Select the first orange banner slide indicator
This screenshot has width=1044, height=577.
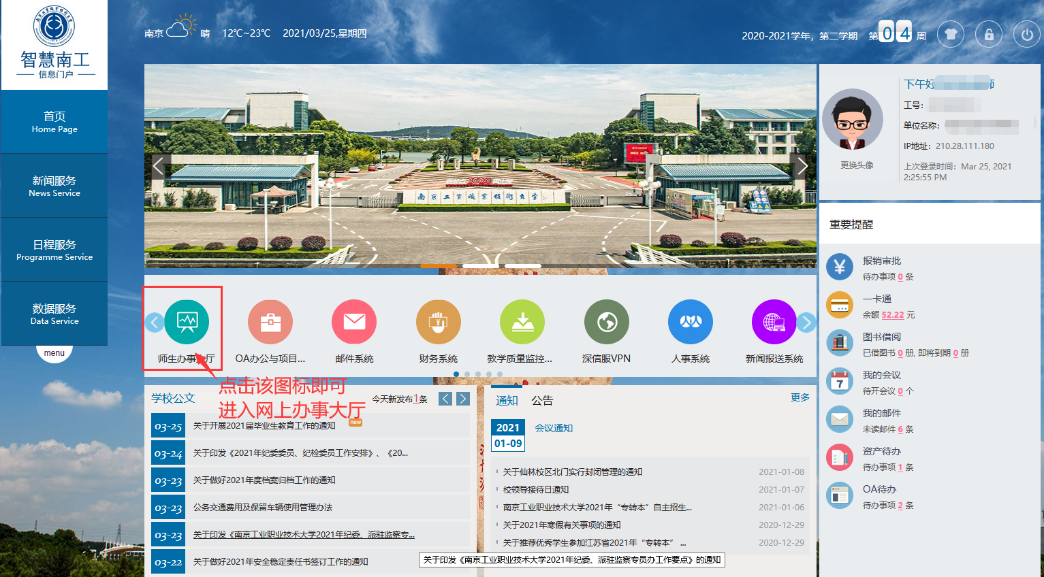[x=438, y=265]
